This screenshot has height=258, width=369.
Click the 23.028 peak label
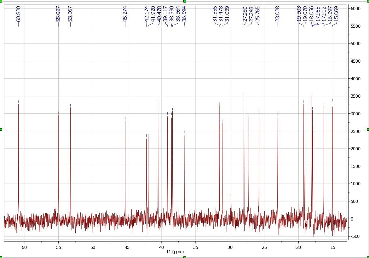tap(278, 14)
